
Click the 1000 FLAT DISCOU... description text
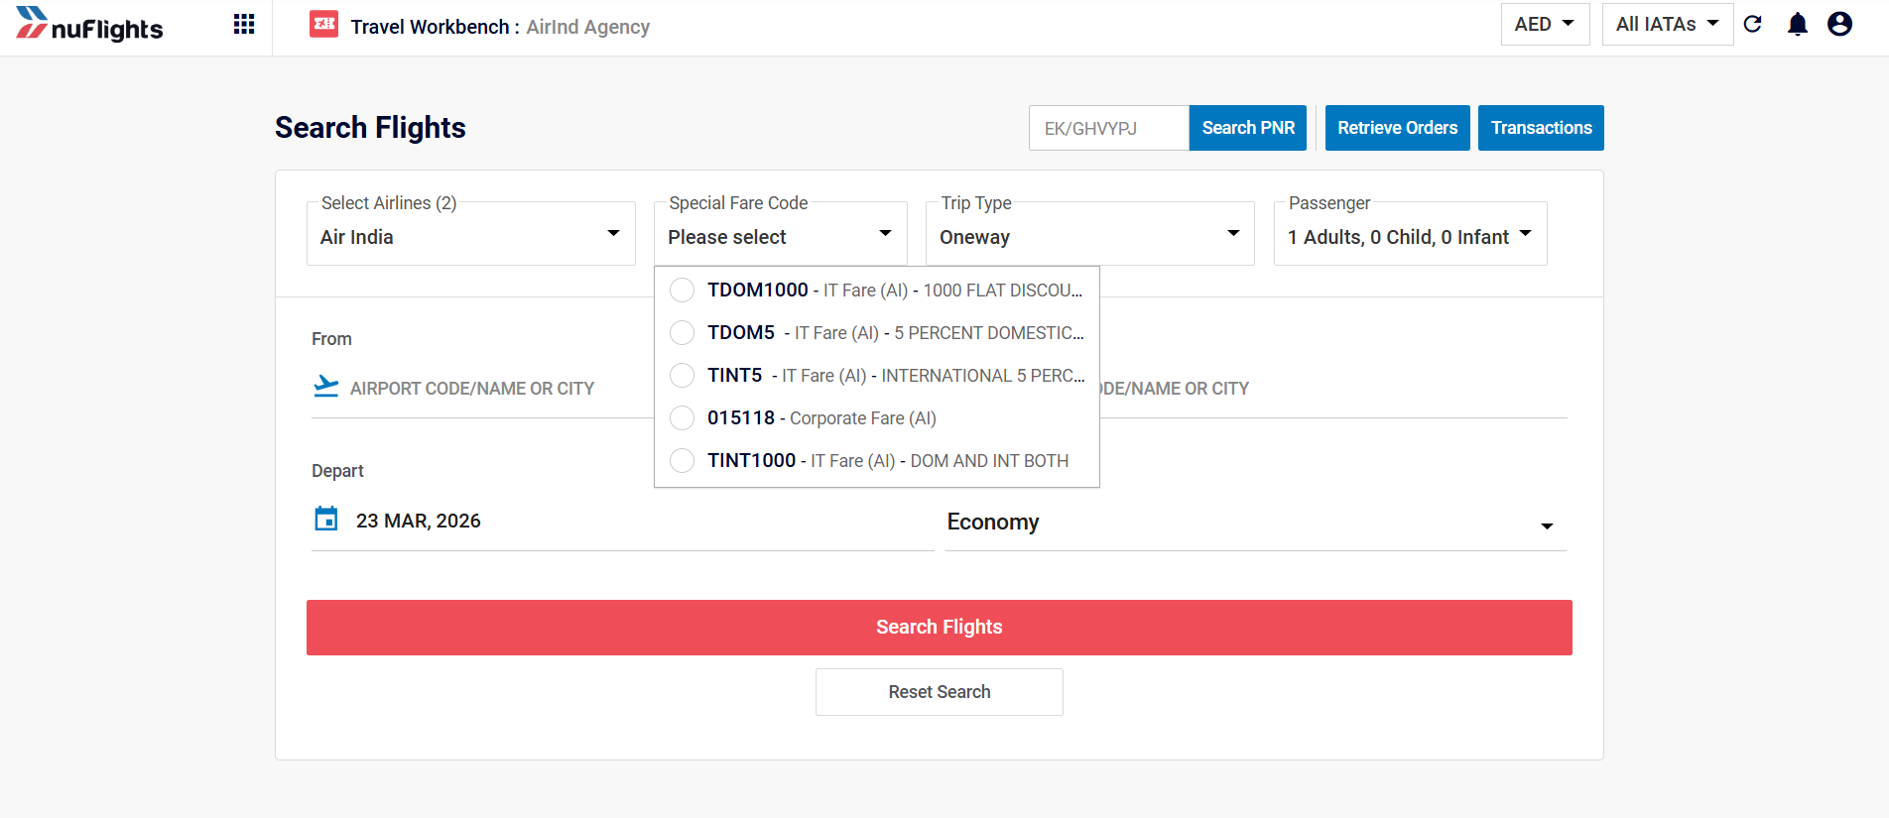pyautogui.click(x=1003, y=291)
